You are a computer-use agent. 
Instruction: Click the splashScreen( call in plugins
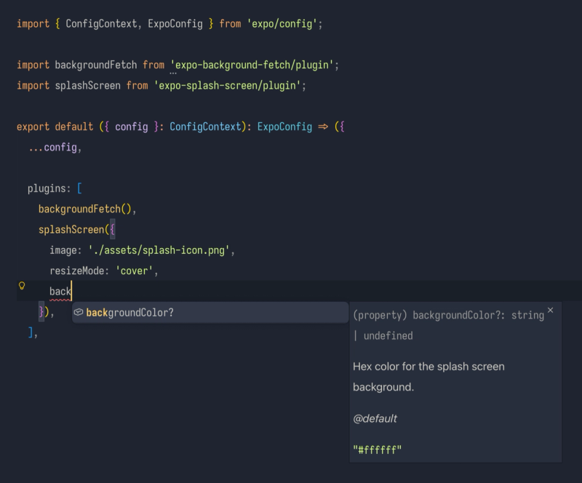pos(74,230)
